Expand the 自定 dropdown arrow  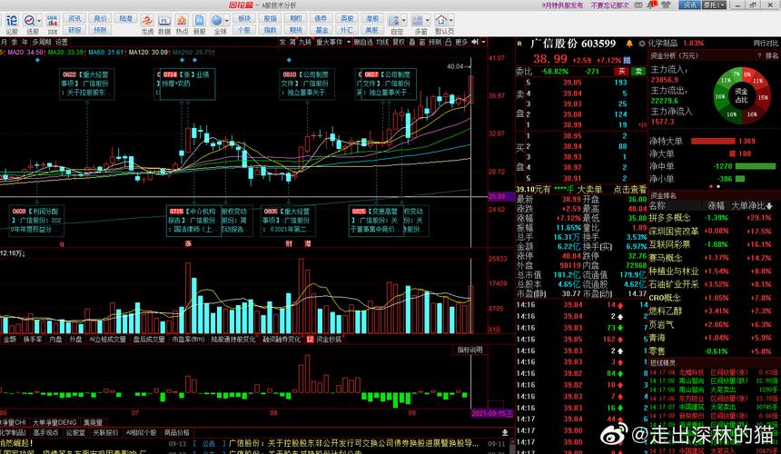[x=403, y=21]
